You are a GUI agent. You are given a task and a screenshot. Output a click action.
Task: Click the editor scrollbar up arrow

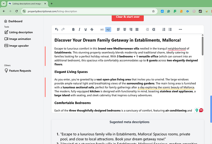pos(202,35)
